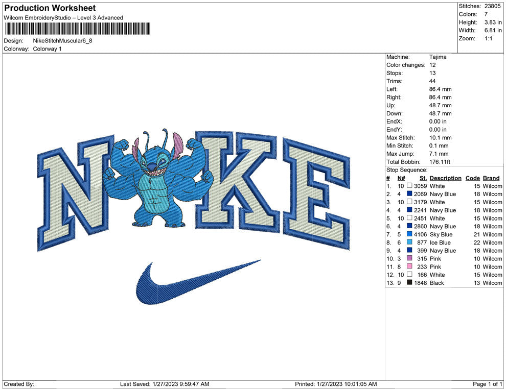Click the St. column header
The height and width of the screenshot is (389, 506).
click(423, 178)
